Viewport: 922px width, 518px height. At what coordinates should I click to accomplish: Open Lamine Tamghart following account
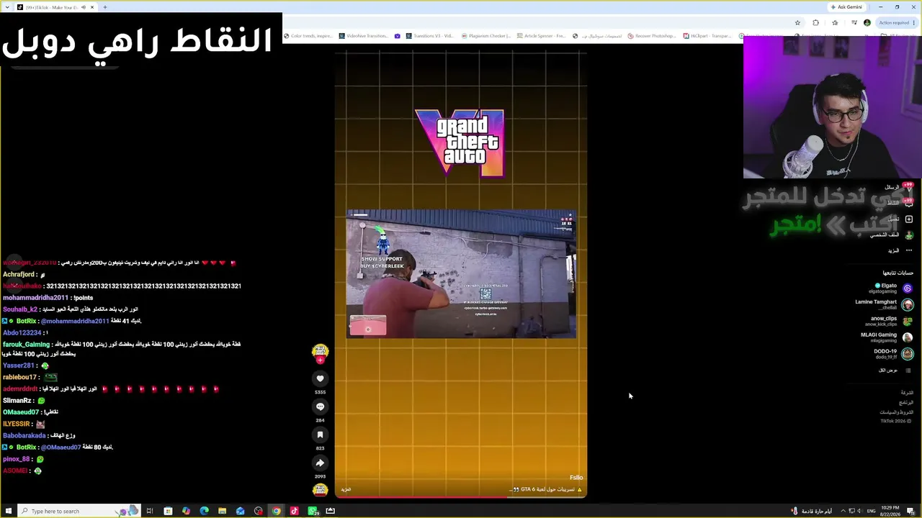tap(885, 304)
